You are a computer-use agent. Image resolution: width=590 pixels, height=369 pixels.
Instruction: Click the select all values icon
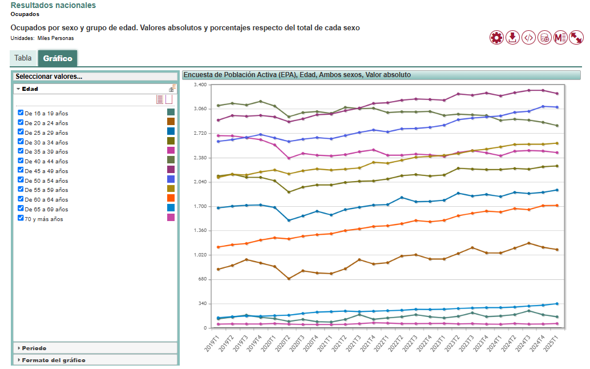coord(160,99)
